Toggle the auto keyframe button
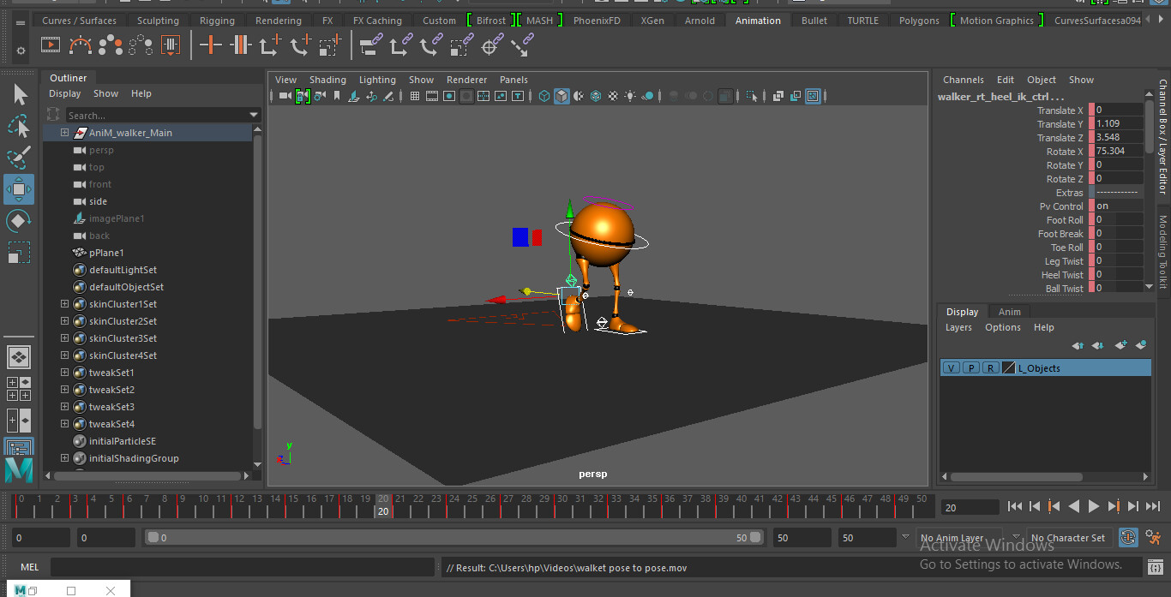1171x597 pixels. 1128,537
